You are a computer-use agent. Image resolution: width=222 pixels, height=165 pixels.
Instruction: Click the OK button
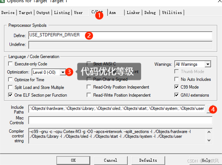click(73, 160)
